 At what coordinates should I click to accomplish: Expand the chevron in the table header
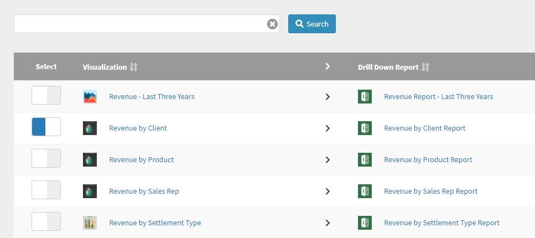328,66
